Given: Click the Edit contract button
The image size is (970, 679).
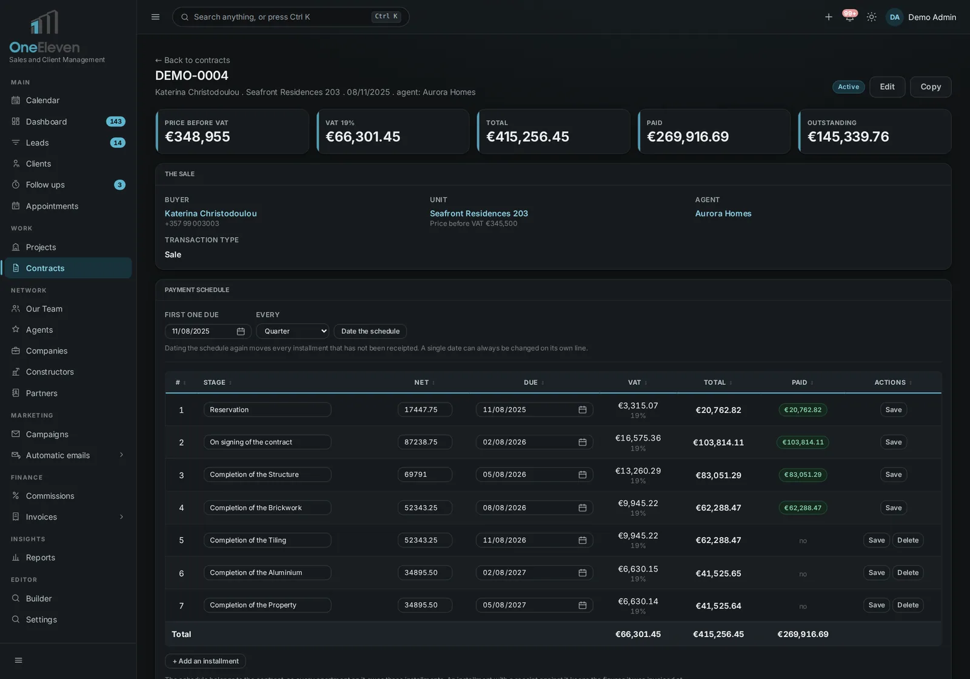Looking at the screenshot, I should [x=887, y=87].
